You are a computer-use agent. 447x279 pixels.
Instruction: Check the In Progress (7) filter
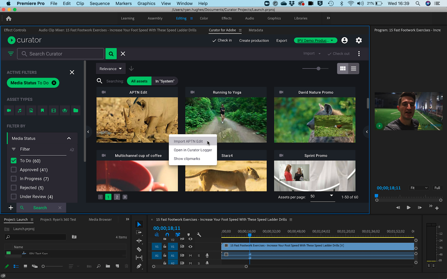[13, 179]
